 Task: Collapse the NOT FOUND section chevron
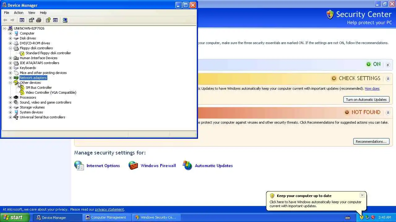coord(388,113)
